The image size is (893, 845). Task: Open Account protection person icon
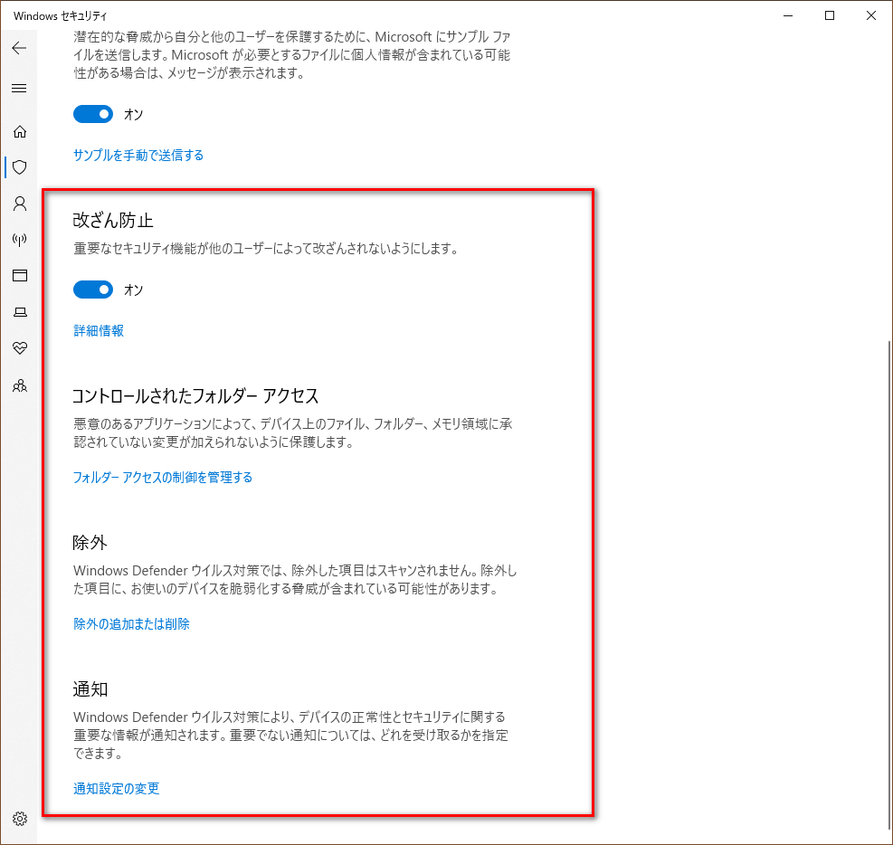(19, 204)
